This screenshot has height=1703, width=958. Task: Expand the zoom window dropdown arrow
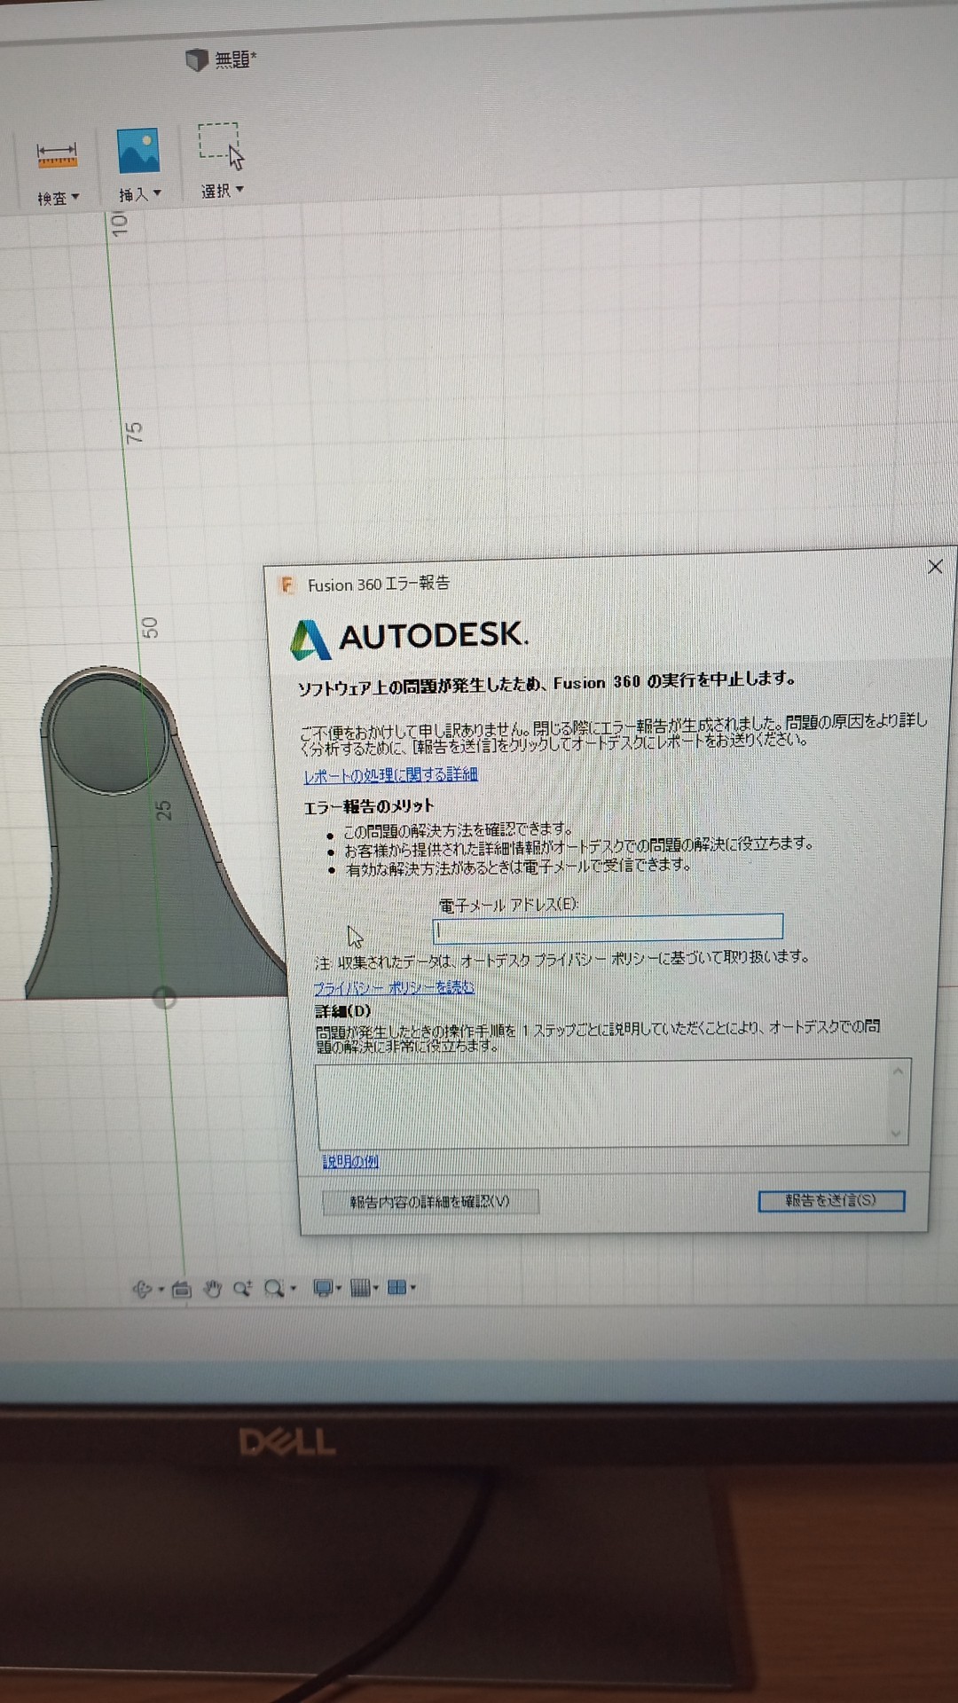click(x=294, y=1288)
